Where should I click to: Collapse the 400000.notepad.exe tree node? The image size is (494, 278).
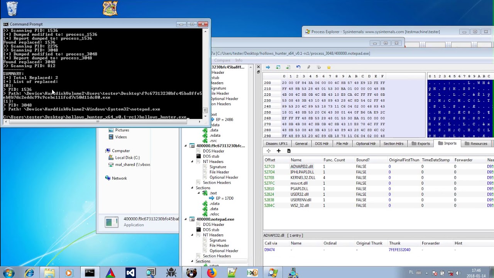(x=186, y=219)
